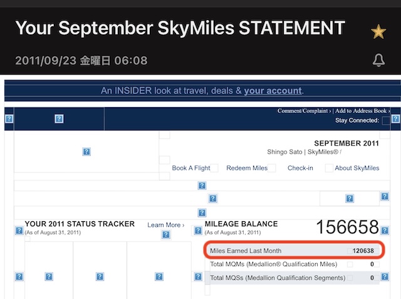Click the broken image beside Mileage Balance heading
This screenshot has height=299, width=401.
pyautogui.click(x=198, y=231)
